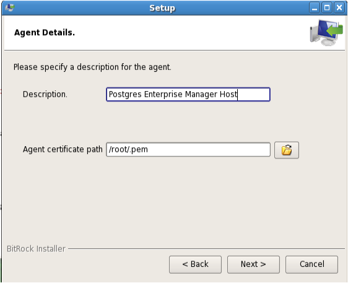This screenshot has height=283, width=348.
Task: Click the Agent Details heading
Action: 45,33
